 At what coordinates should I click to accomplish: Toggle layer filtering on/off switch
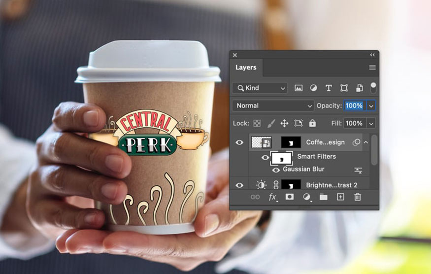pos(373,88)
